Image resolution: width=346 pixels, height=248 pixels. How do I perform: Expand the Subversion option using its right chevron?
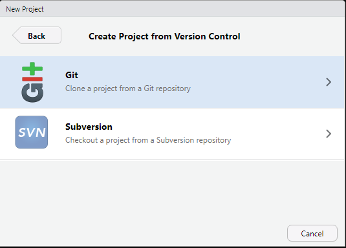[x=329, y=134]
